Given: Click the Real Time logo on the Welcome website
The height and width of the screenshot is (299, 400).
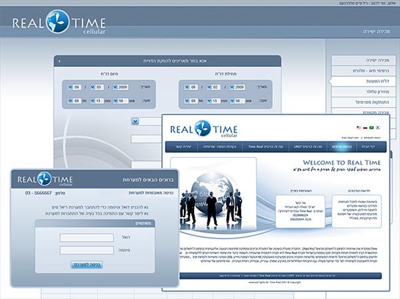Looking at the screenshot, I should [x=203, y=129].
